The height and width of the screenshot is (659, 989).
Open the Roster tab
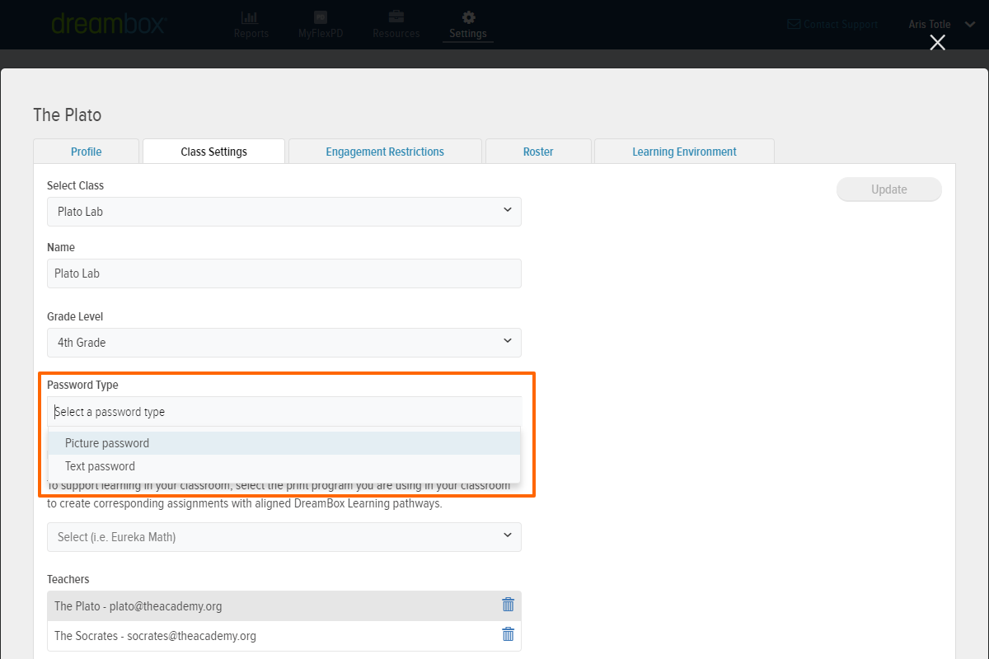pyautogui.click(x=537, y=151)
